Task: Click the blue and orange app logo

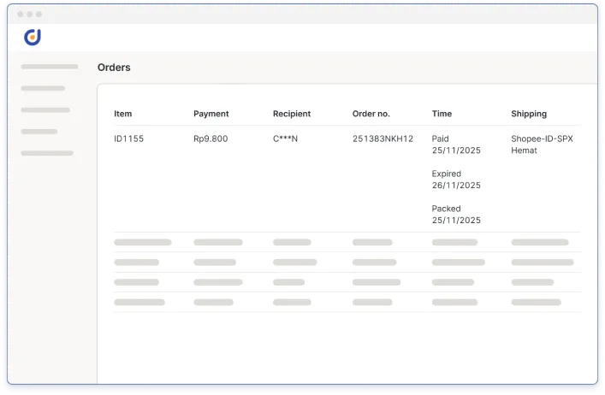Action: pyautogui.click(x=33, y=37)
